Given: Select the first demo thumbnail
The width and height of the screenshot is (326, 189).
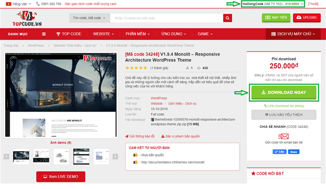Looking at the screenshot, I should pos(21,156).
